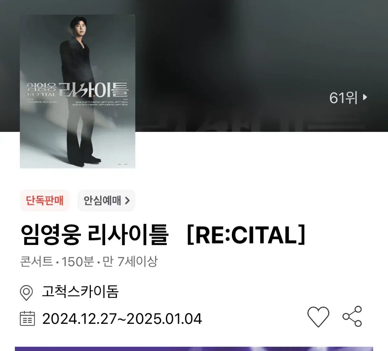Select the 안심예매 badge label
This screenshot has width=388, height=351.
pos(102,201)
